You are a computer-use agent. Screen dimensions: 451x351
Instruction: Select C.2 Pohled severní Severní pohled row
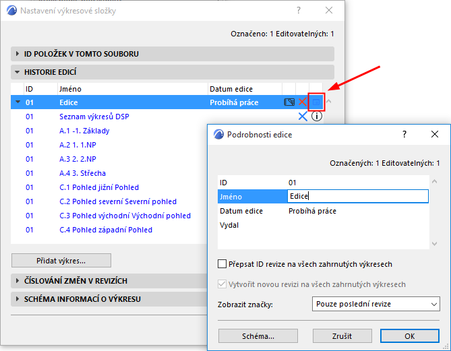tap(109, 201)
